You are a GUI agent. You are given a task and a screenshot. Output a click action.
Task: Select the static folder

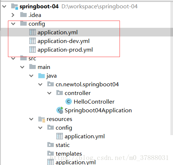coord(62,145)
